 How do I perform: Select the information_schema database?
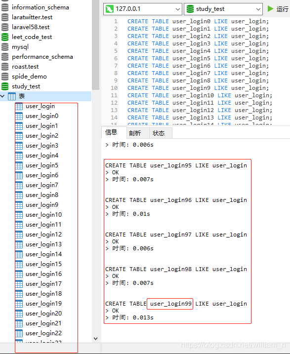41,7
